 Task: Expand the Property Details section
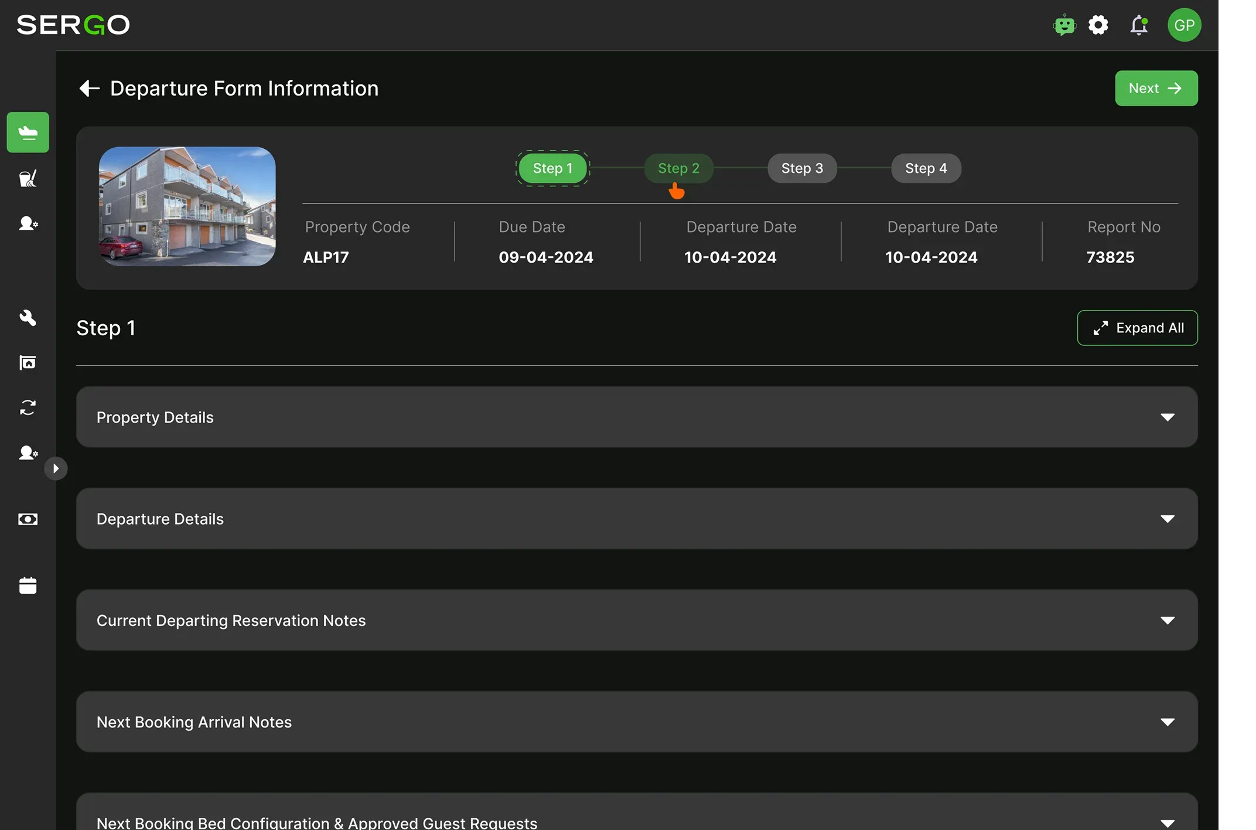pos(637,417)
